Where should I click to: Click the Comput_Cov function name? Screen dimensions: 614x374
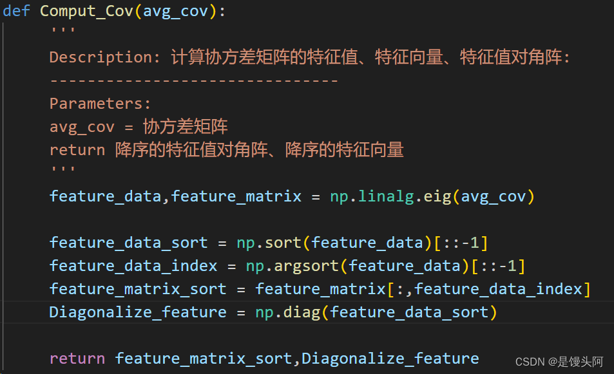[86, 11]
